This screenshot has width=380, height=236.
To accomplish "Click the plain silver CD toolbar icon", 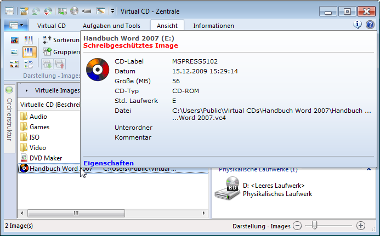I will click(x=75, y=11).
